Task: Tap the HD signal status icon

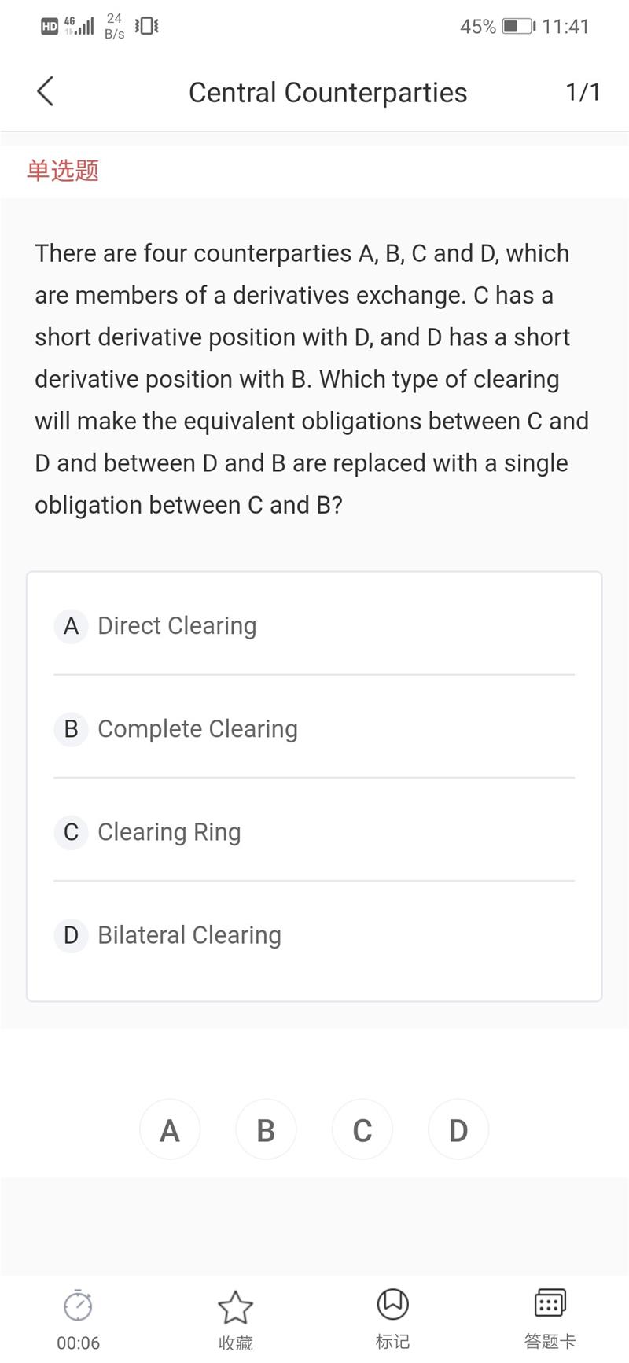Action: point(50,27)
